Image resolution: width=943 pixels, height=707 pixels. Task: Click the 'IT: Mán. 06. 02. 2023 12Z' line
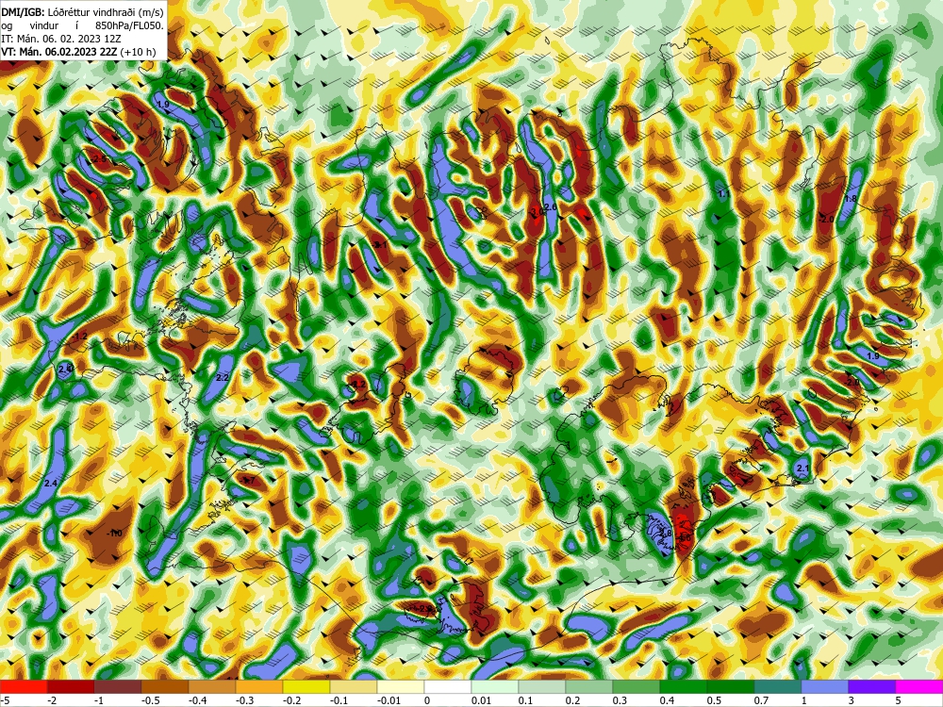(62, 39)
